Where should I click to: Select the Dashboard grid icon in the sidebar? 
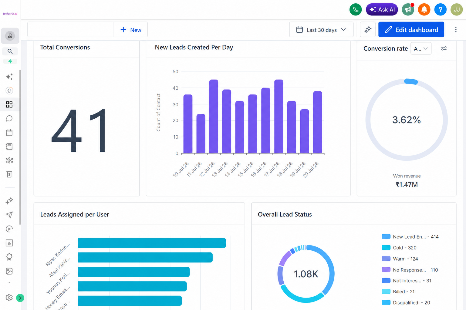pos(9,104)
